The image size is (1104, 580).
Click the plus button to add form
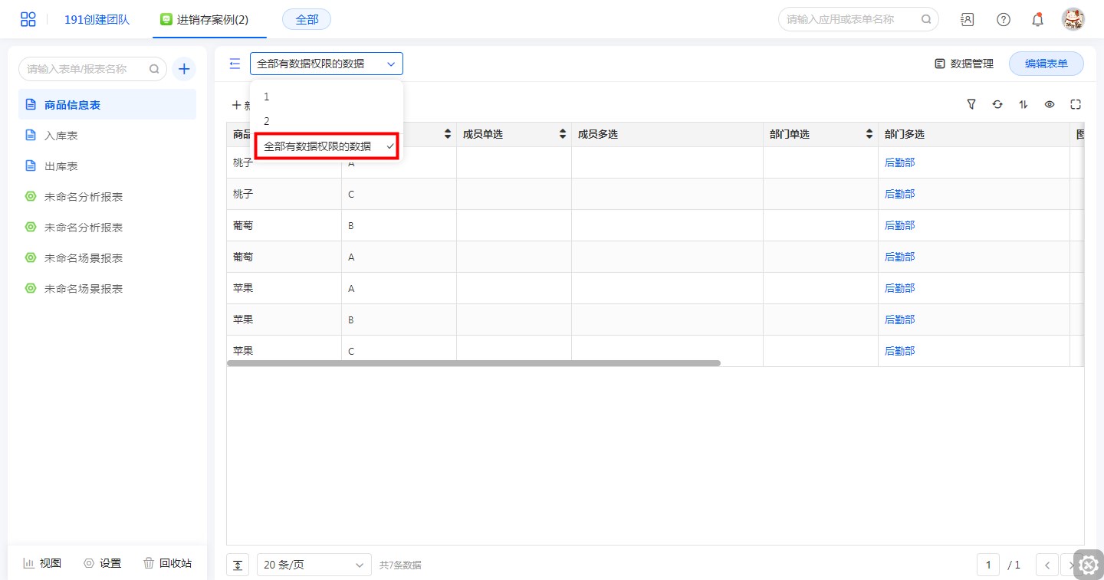point(184,69)
